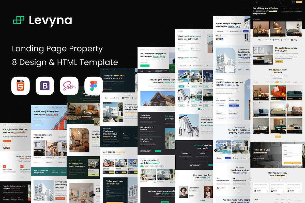
Task: Click orange See Our Interior button
Action: tap(6, 141)
